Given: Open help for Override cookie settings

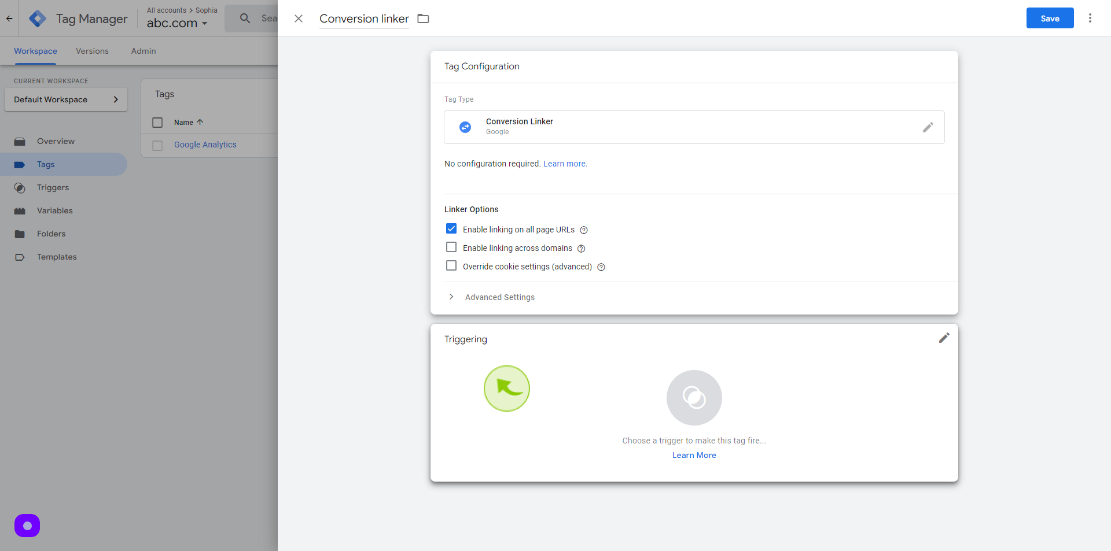Looking at the screenshot, I should click(x=601, y=267).
